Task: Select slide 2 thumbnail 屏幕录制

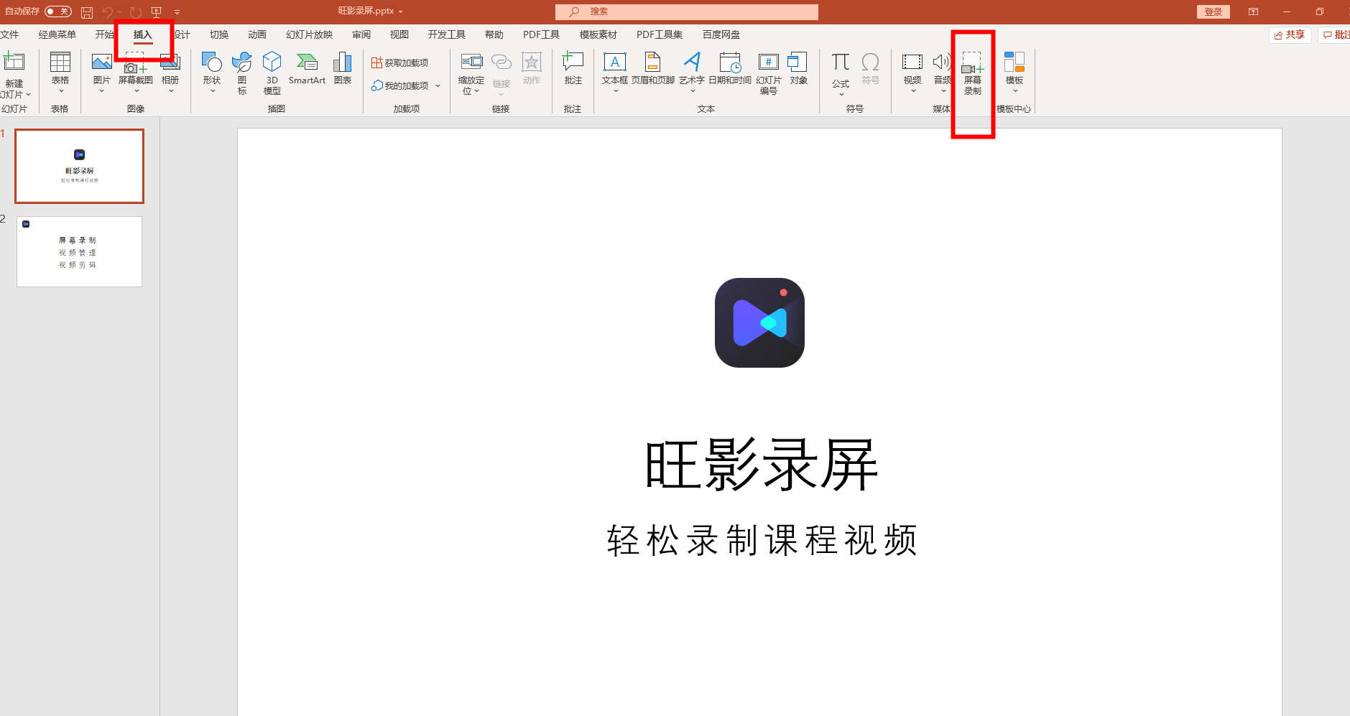Action: [x=80, y=251]
